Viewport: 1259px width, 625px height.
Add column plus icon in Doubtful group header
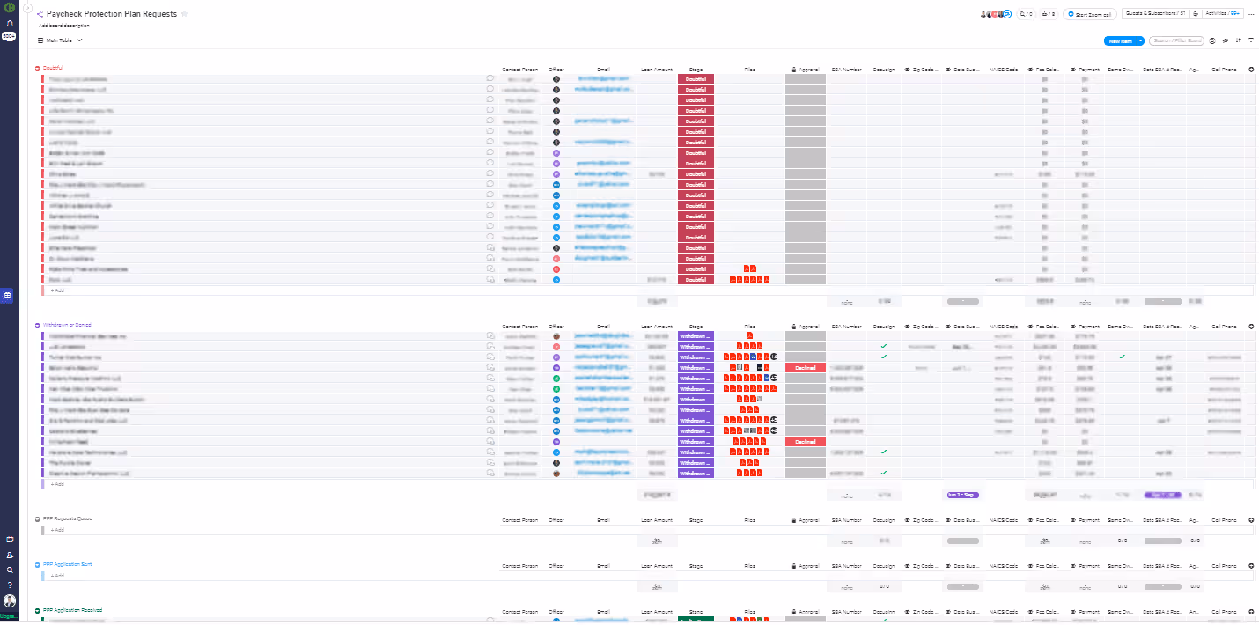pyautogui.click(x=1251, y=69)
